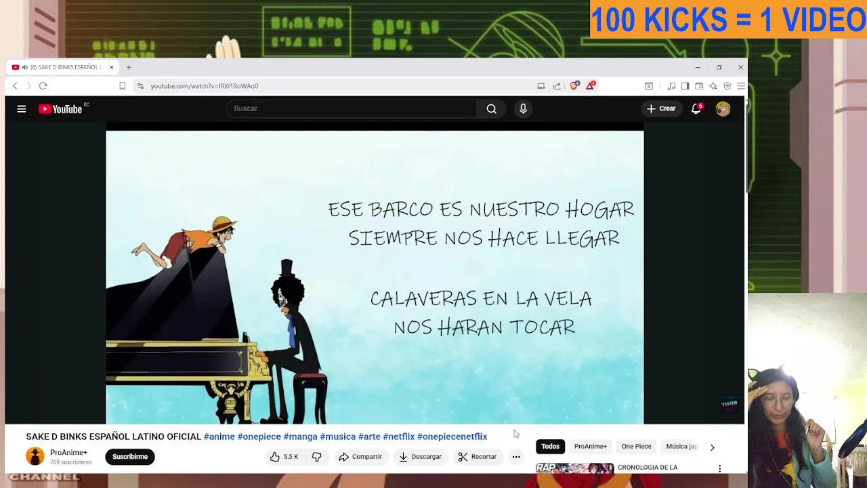Open the CRONOLOGIA DE LA video title
Viewport: 867px width, 488px height.
click(648, 467)
